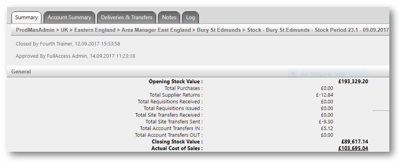Navigate to UK breadcrumb level
Screen dimensions: 399x162
(x=64, y=30)
